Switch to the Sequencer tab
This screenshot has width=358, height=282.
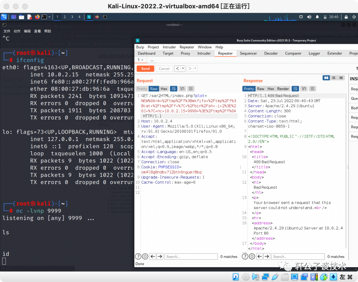(248, 53)
